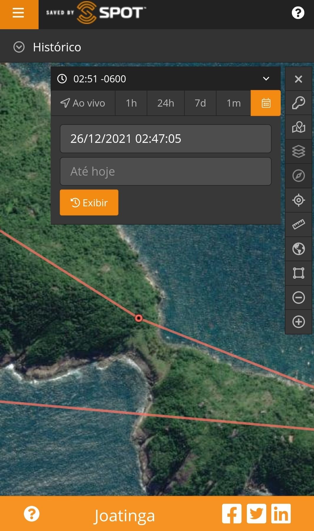Zoom in the map with plus

tap(298, 322)
